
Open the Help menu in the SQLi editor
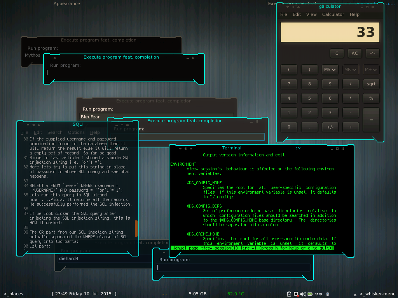click(x=95, y=133)
